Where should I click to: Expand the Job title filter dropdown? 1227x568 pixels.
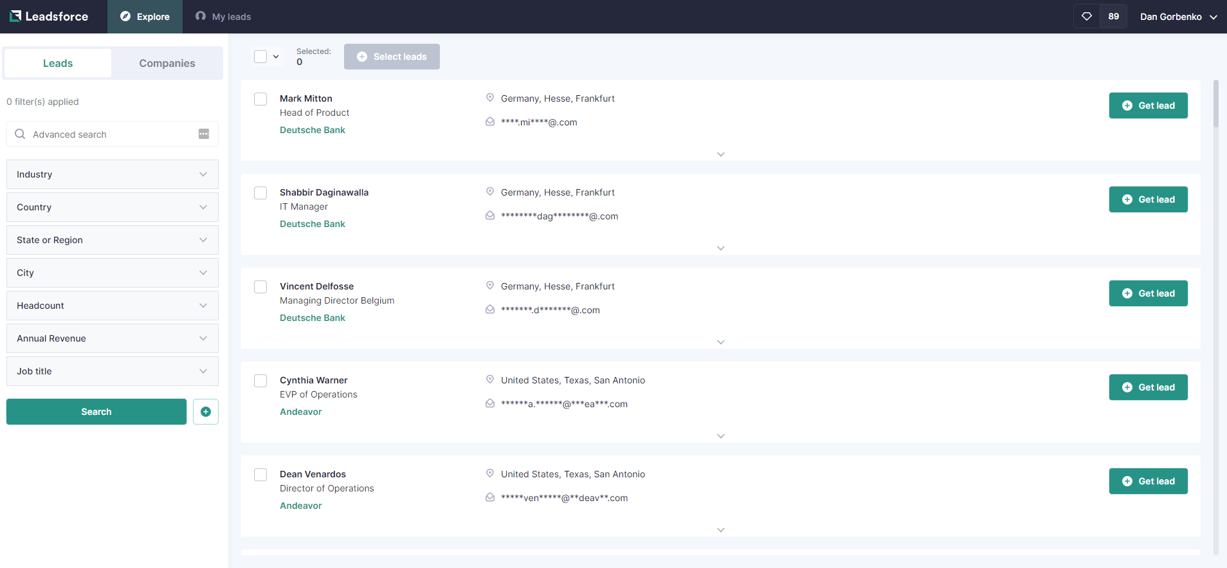pos(113,371)
